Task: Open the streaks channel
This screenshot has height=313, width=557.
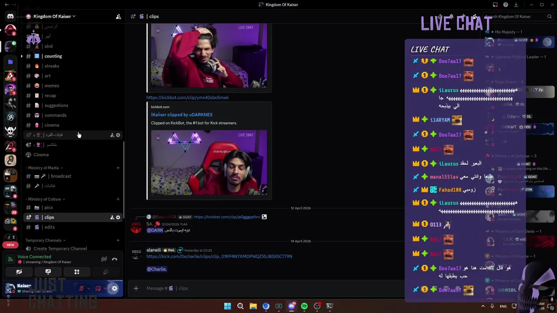Action: click(73, 66)
